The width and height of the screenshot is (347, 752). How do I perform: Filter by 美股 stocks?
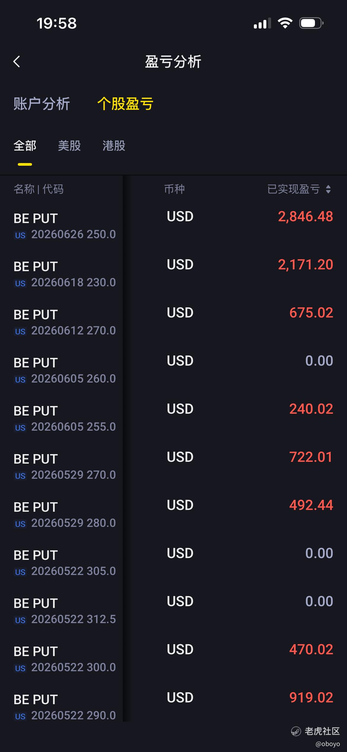(x=69, y=146)
